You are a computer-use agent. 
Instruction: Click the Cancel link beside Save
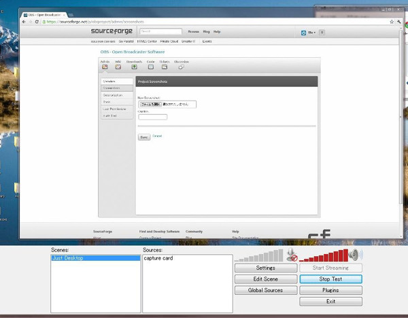(157, 136)
